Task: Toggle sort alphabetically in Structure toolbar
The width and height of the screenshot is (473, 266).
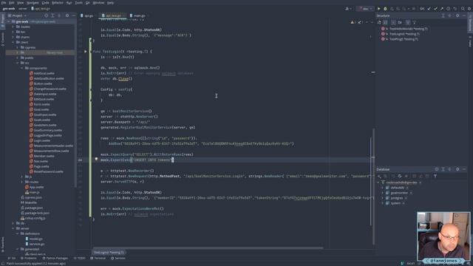Action: [386, 22]
